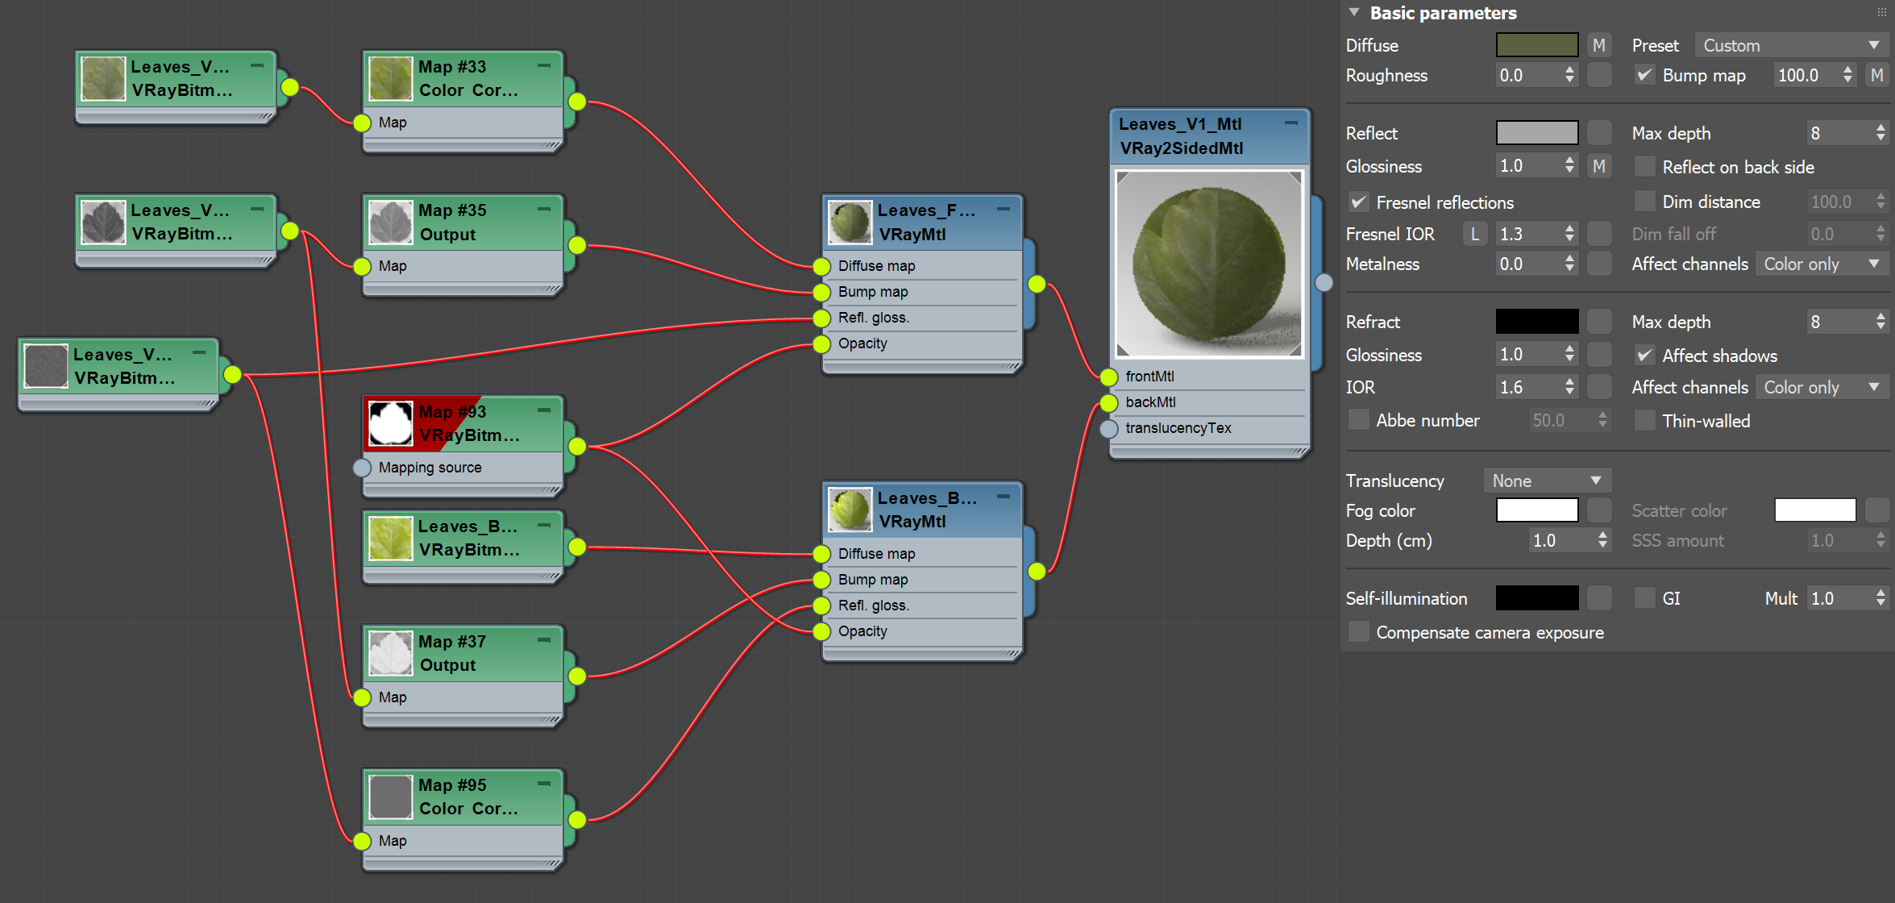Click the sphere preview icon on the Leaves_F VRayMtl node
Screen dimensions: 1895x903
[850, 222]
